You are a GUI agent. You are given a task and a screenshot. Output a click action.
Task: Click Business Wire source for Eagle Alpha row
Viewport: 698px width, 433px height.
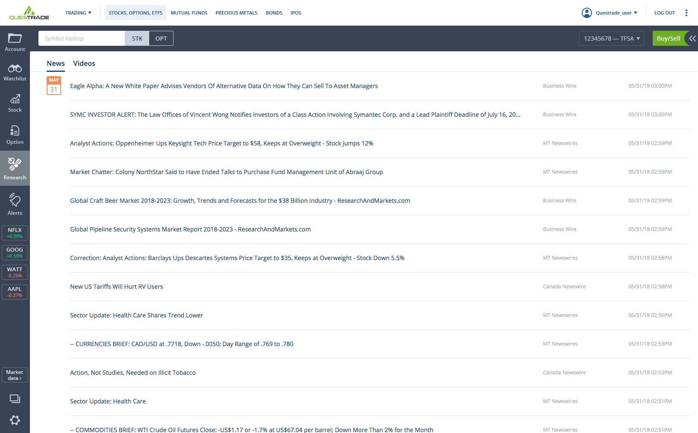[560, 86]
